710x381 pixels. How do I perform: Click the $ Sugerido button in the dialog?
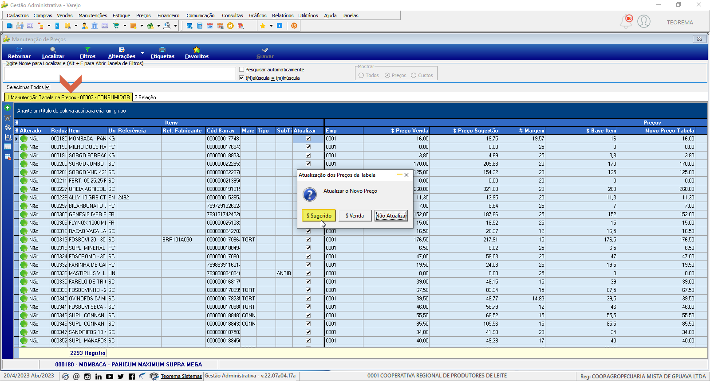click(319, 216)
